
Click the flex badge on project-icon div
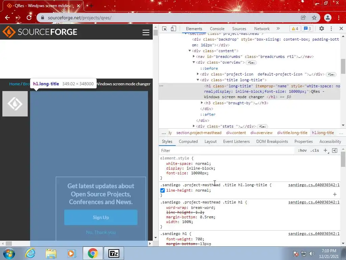pos(331,74)
